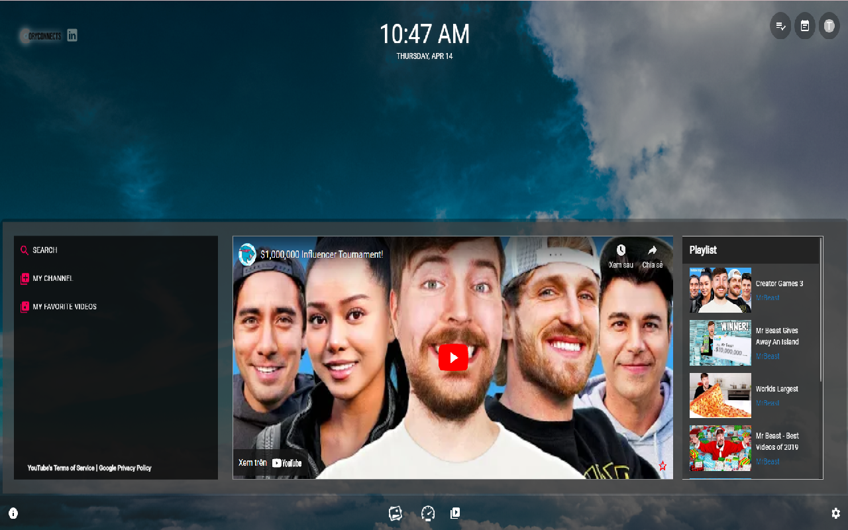Open the Mr Beast Gives Away An Island thumbnail

pos(720,343)
